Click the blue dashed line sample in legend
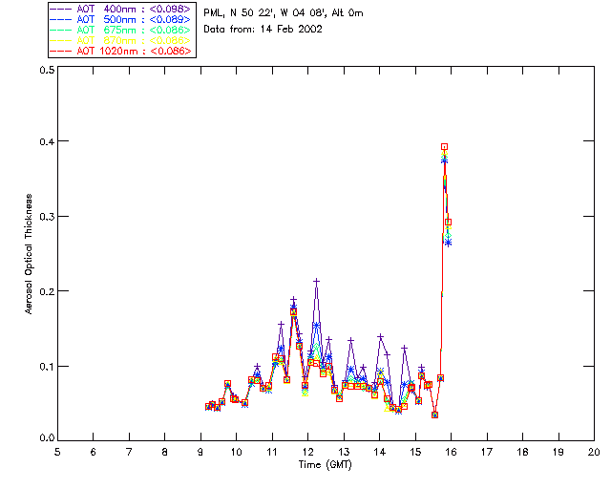 [x=61, y=19]
